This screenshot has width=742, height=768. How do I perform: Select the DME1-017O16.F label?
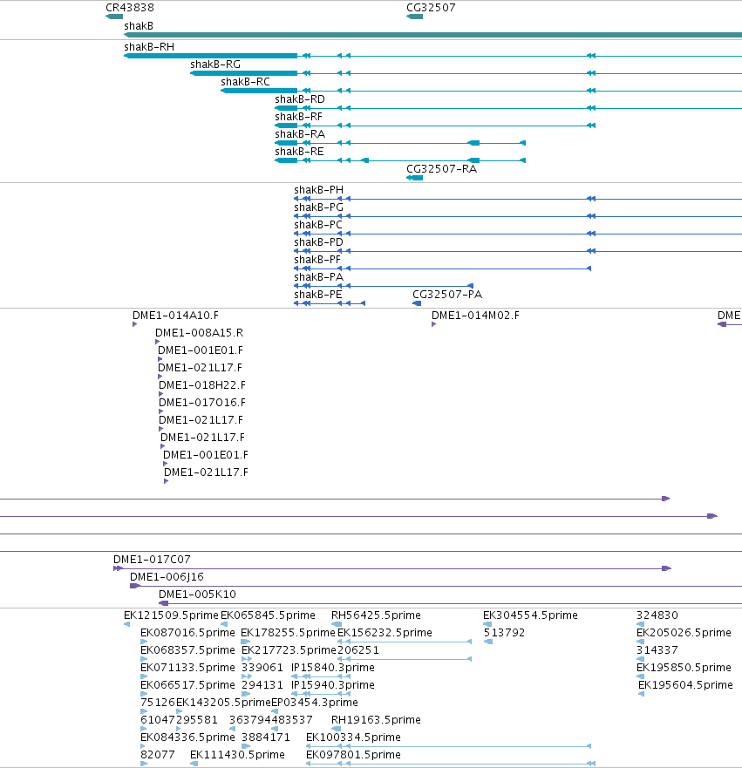[201, 403]
